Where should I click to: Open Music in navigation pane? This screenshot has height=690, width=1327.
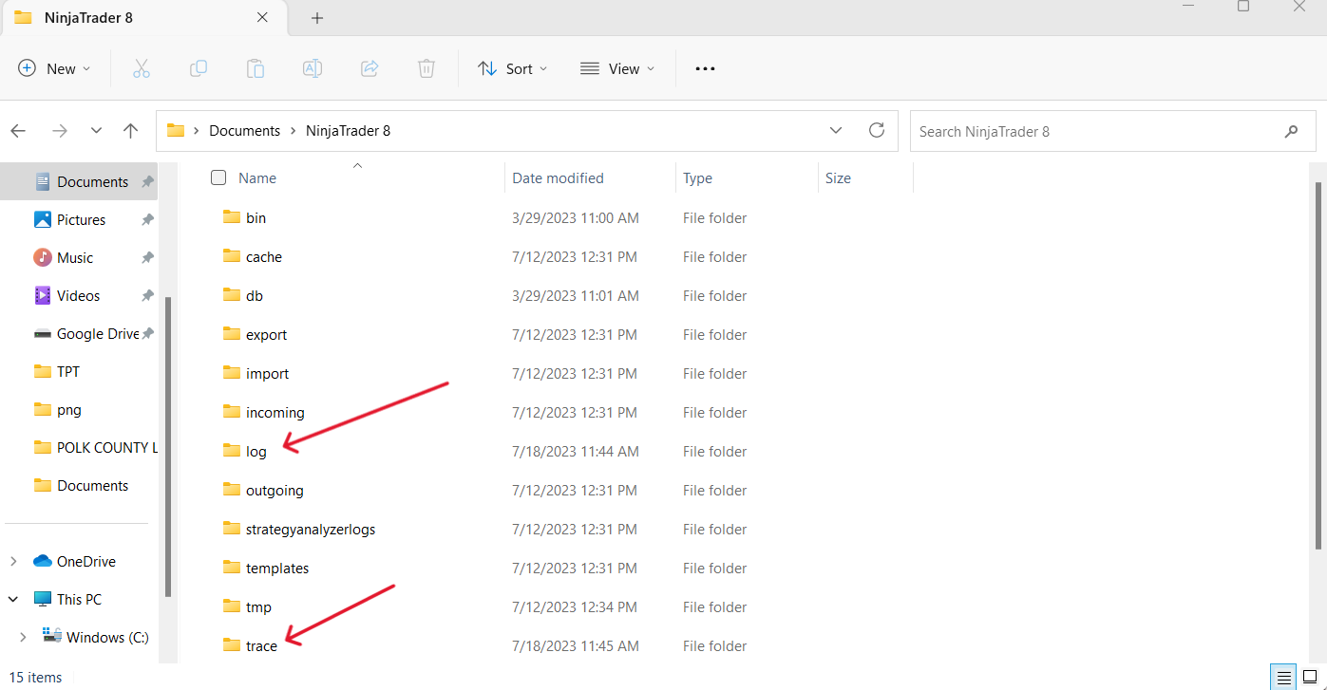pos(75,257)
